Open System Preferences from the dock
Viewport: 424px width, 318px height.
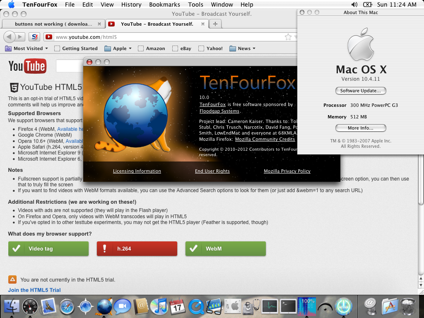[233, 306]
